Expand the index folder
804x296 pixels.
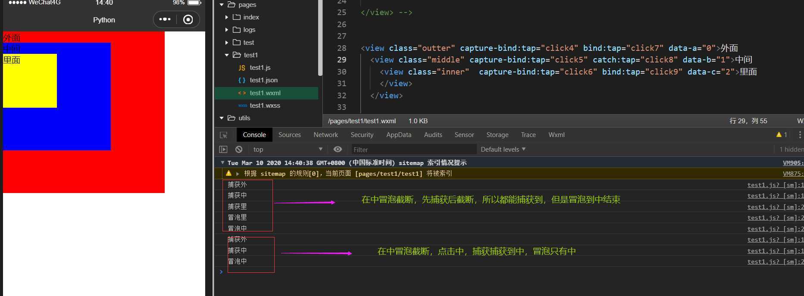tap(227, 17)
